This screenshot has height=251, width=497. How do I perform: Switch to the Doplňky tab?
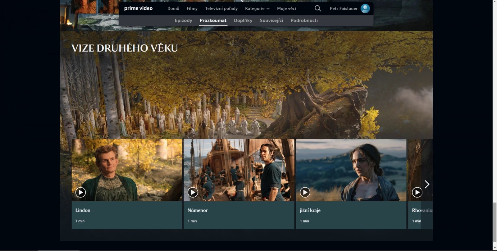click(x=243, y=21)
